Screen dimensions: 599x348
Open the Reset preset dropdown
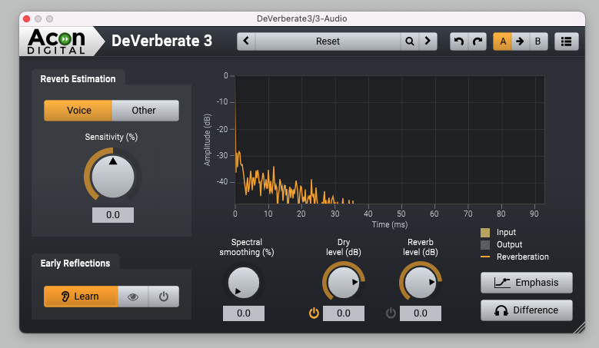(328, 41)
